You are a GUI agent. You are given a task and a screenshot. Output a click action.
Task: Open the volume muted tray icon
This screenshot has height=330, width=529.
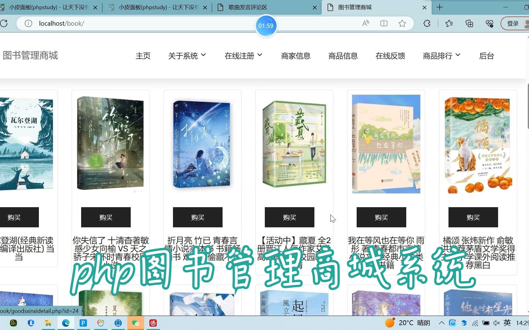[497, 323]
